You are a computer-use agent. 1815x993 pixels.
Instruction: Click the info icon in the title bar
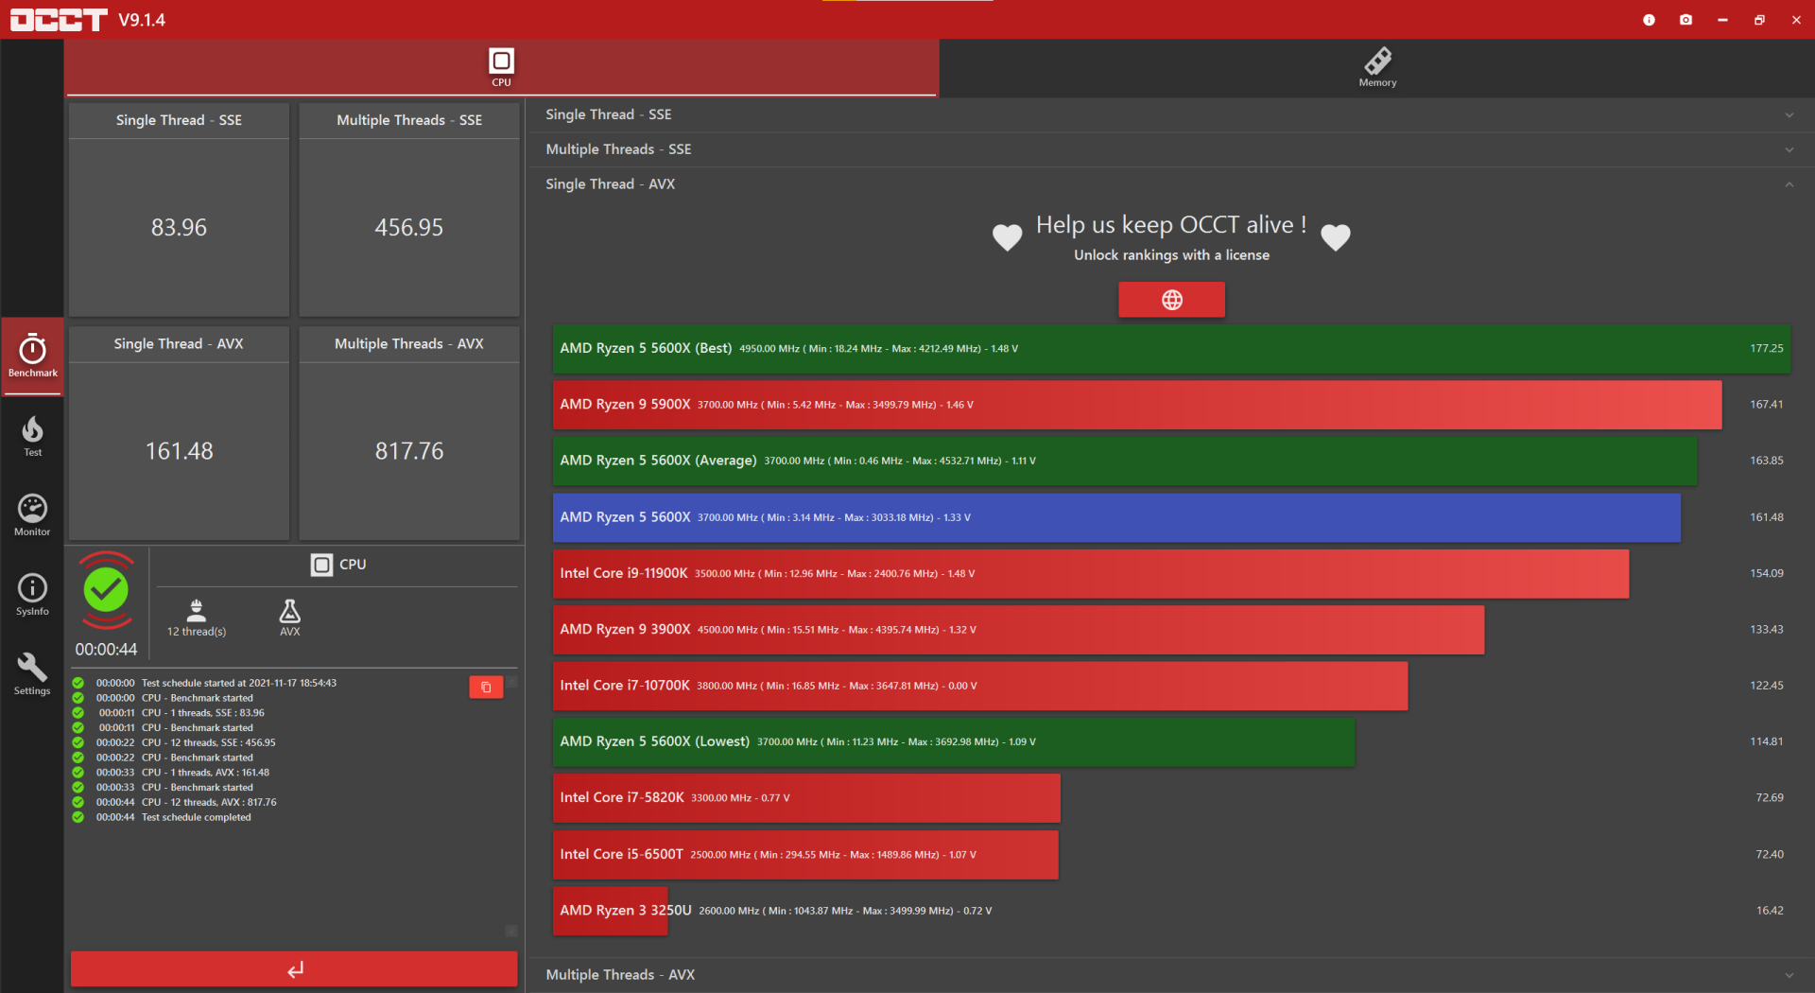pyautogui.click(x=1649, y=20)
